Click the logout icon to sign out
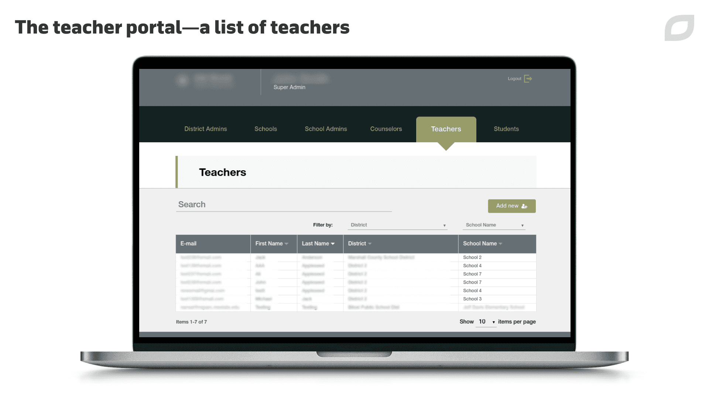The width and height of the screenshot is (709, 398). click(x=528, y=78)
